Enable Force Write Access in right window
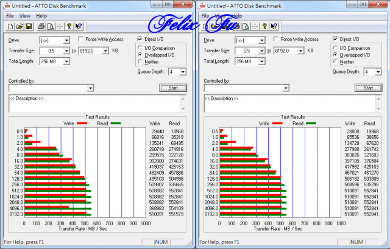The image size is (390, 249). click(276, 39)
